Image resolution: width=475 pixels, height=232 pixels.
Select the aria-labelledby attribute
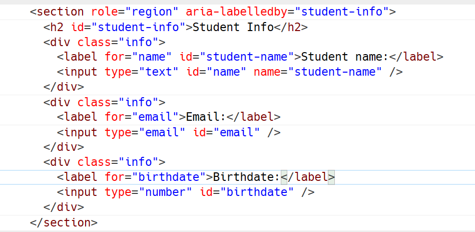tap(236, 12)
